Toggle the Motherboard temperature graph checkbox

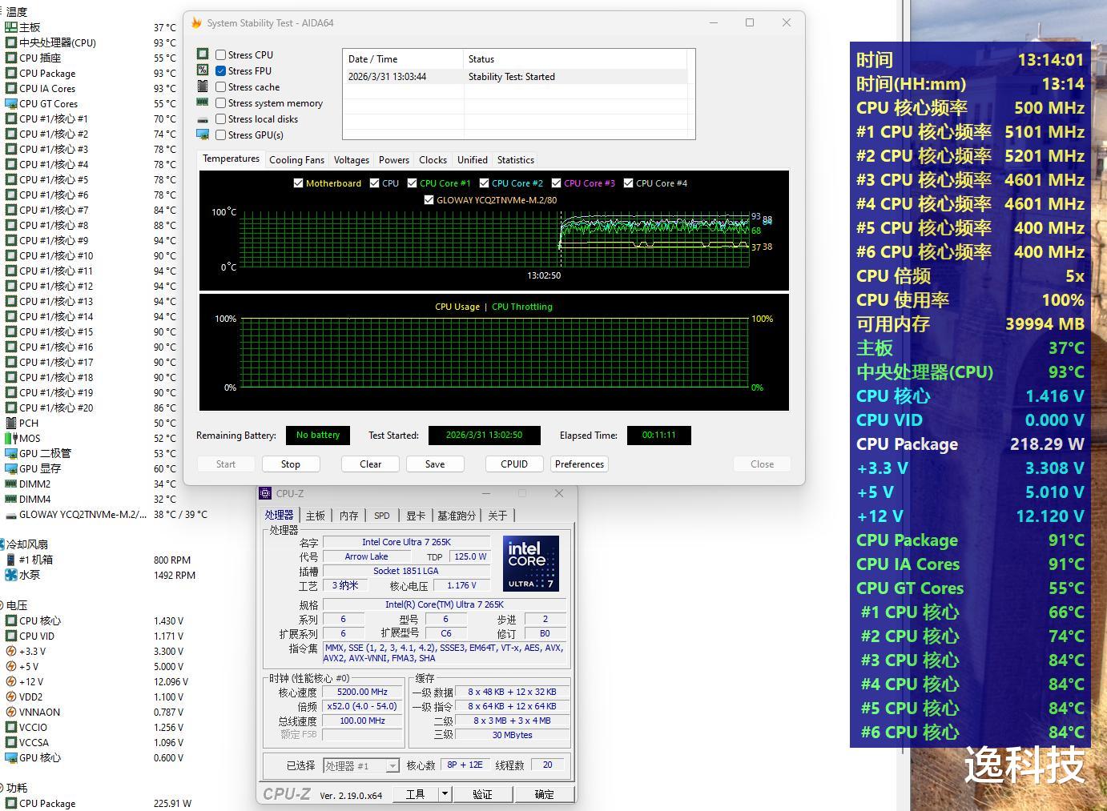click(299, 183)
